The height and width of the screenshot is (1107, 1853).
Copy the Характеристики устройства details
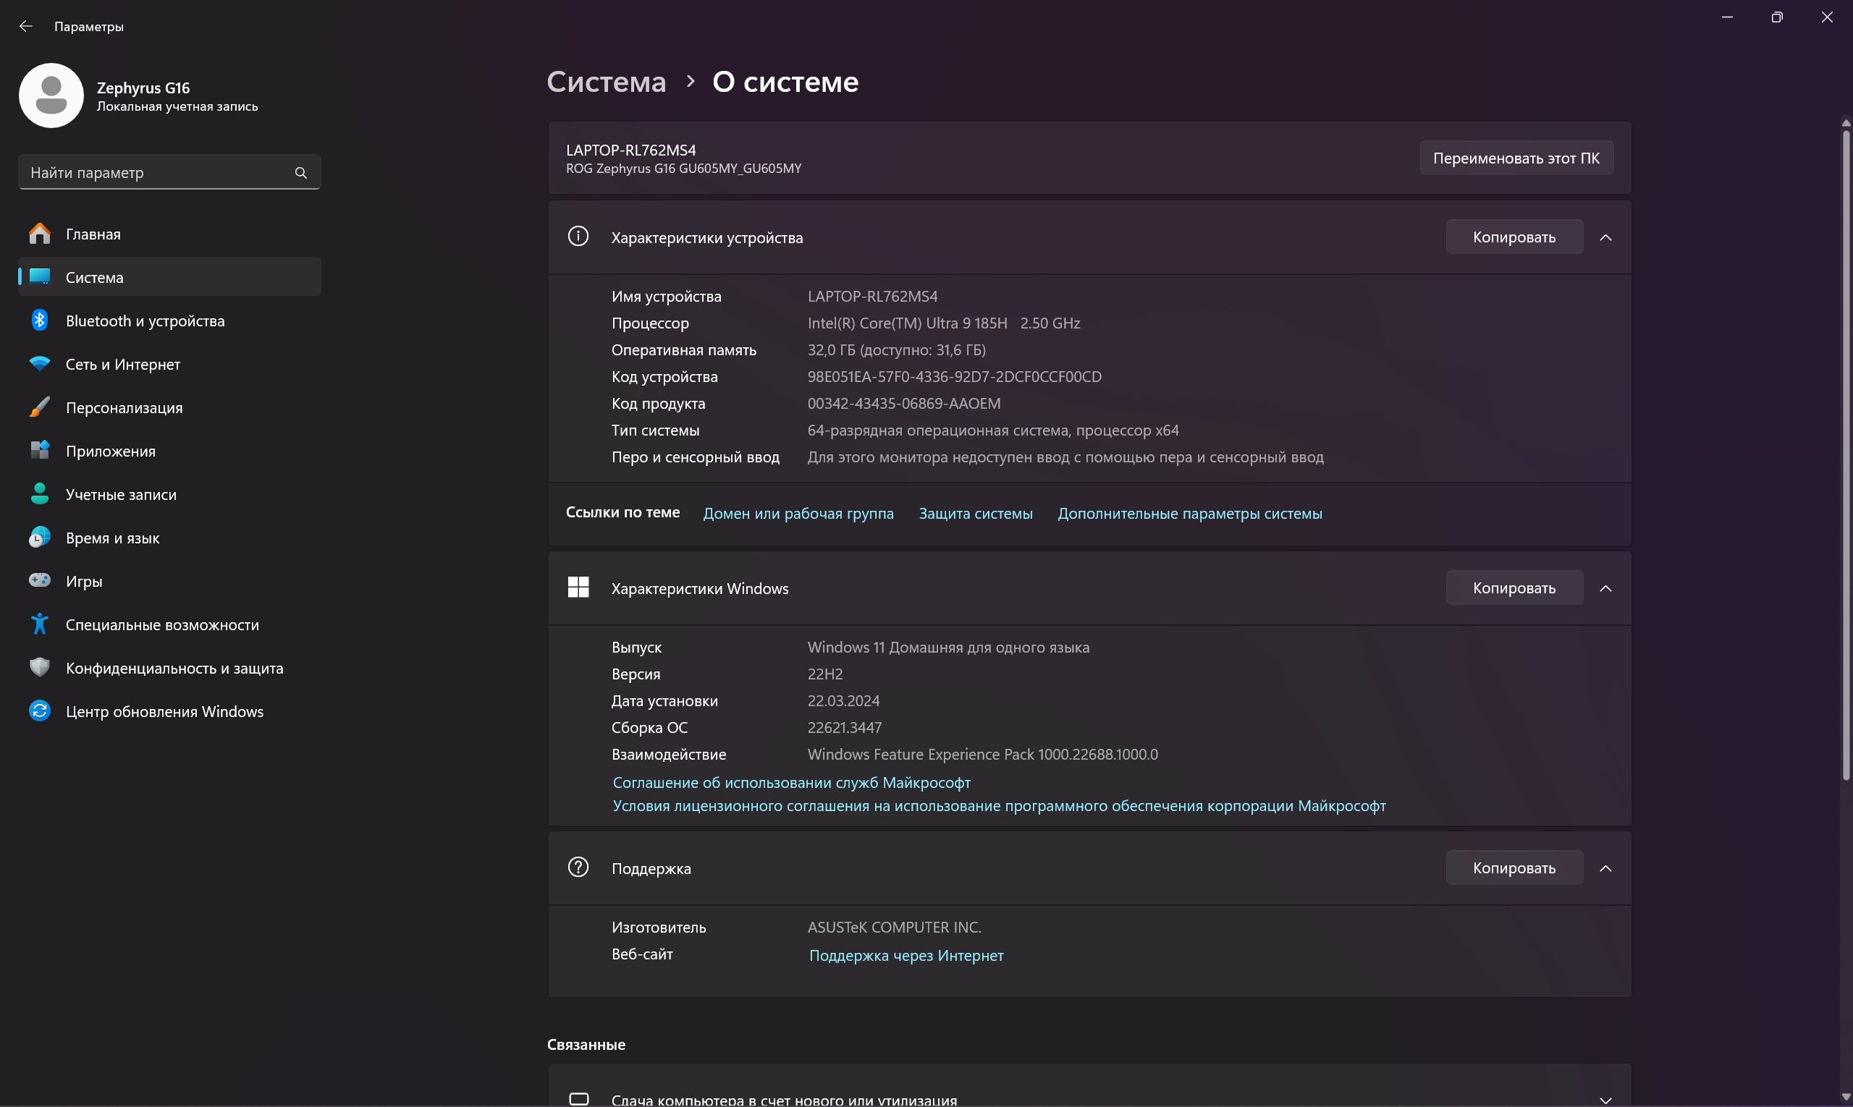click(x=1514, y=237)
